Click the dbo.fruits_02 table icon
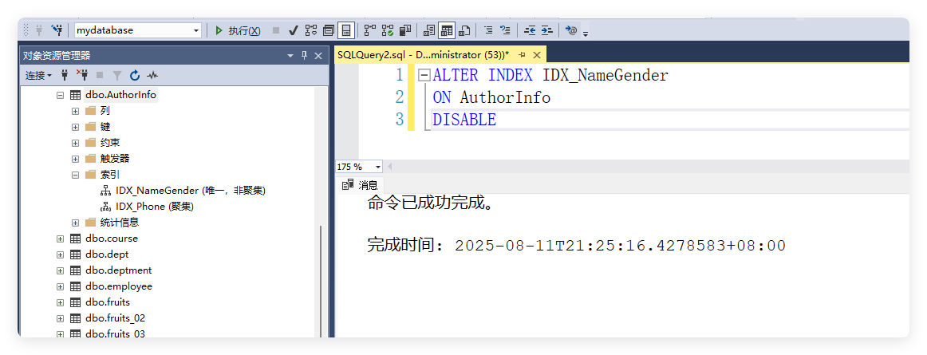This screenshot has width=927, height=355. click(75, 318)
